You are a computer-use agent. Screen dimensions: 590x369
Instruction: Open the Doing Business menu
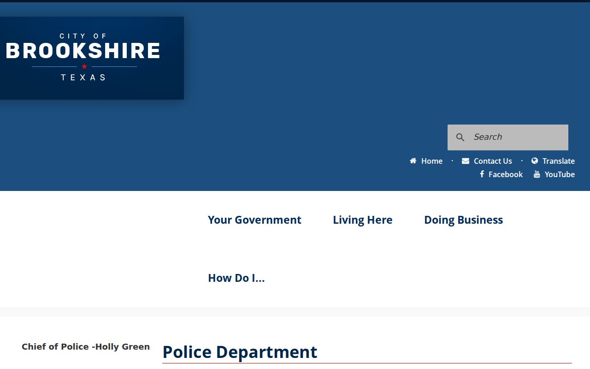point(463,220)
